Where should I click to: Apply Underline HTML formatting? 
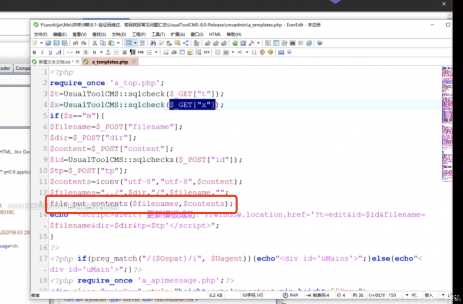pos(50,52)
